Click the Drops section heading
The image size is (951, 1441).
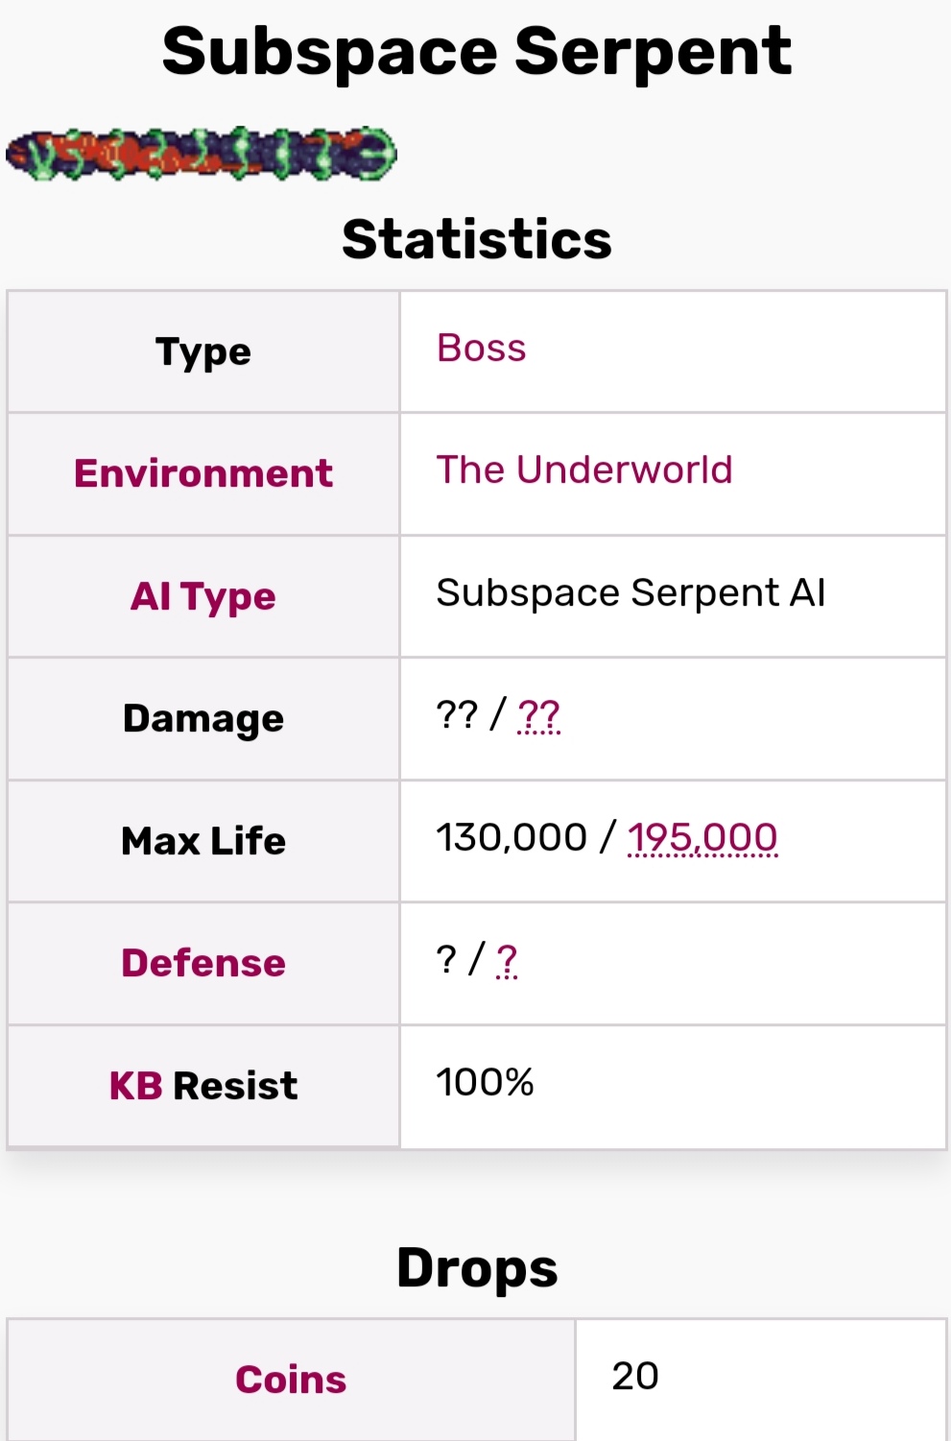coord(476,1268)
